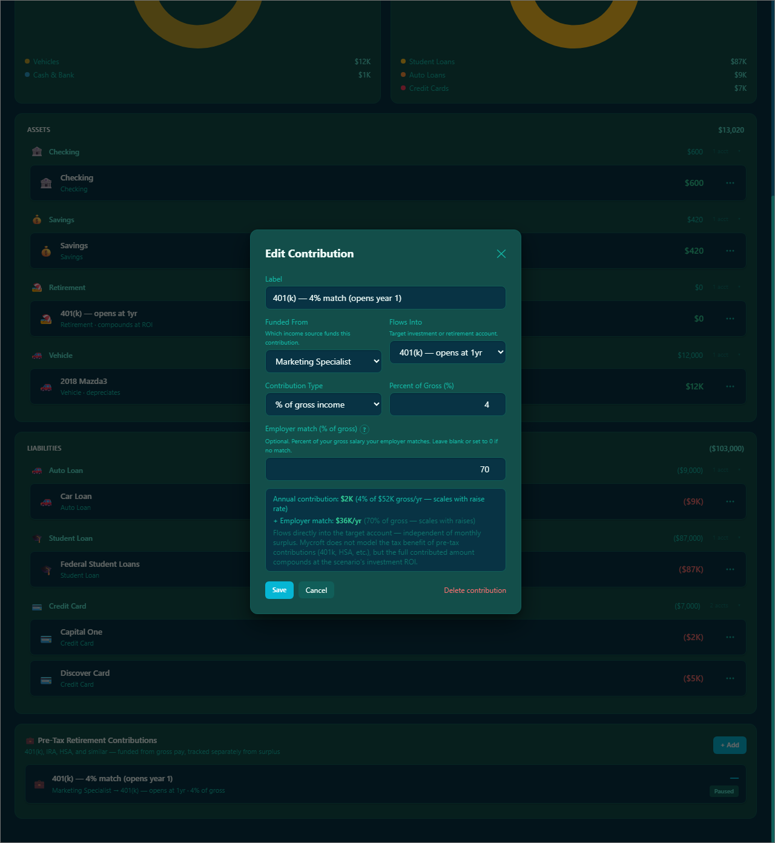
Task: Click the car icon beside 2018 Mazda3
Action: [x=46, y=387]
